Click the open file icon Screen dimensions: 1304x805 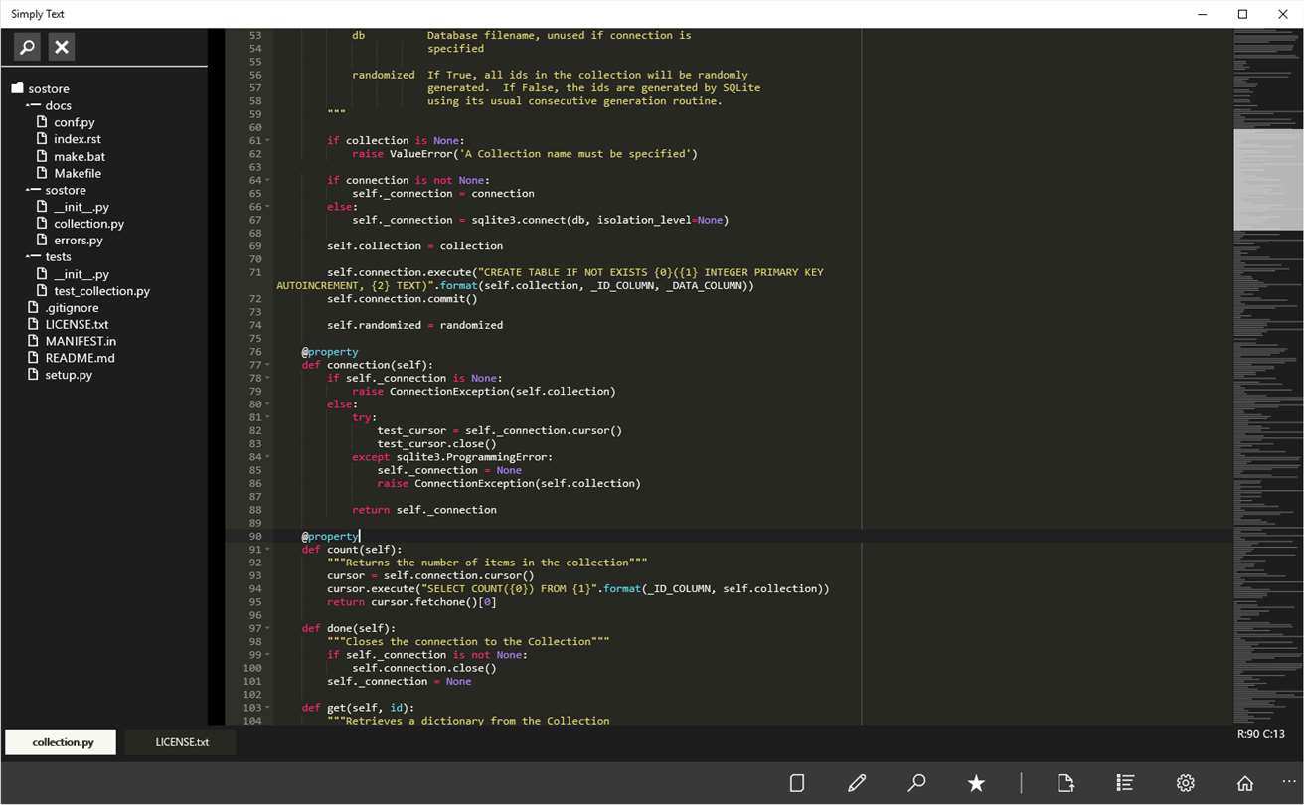pyautogui.click(x=1065, y=783)
